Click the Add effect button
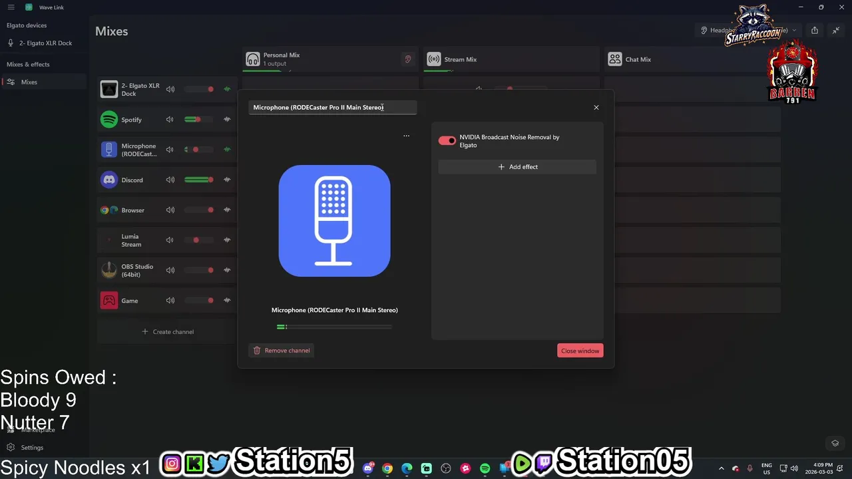This screenshot has height=479, width=852. [517, 167]
